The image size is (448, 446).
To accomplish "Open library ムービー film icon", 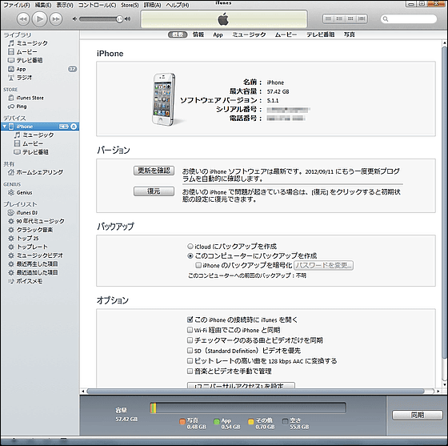I will (x=11, y=52).
